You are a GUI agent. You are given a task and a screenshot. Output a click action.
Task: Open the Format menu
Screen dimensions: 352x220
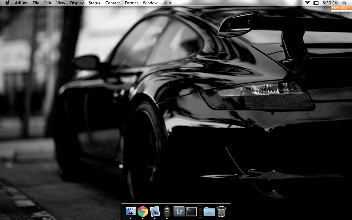pos(131,3)
